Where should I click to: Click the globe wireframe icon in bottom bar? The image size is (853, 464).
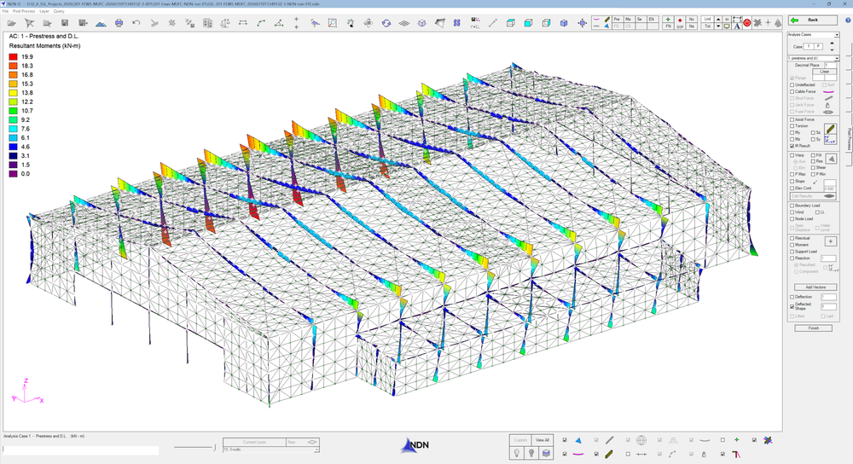coord(641,440)
